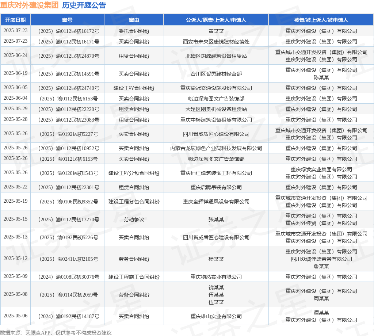Select plaintiff 重庆恒仁建筑装饰工程有限公司
The height and width of the screenshot is (336, 374).
[216, 173]
